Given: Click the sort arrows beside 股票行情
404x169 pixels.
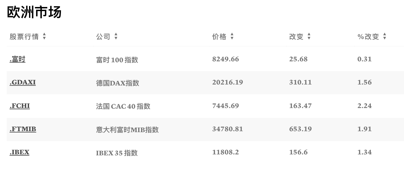Looking at the screenshot, I should (44, 37).
